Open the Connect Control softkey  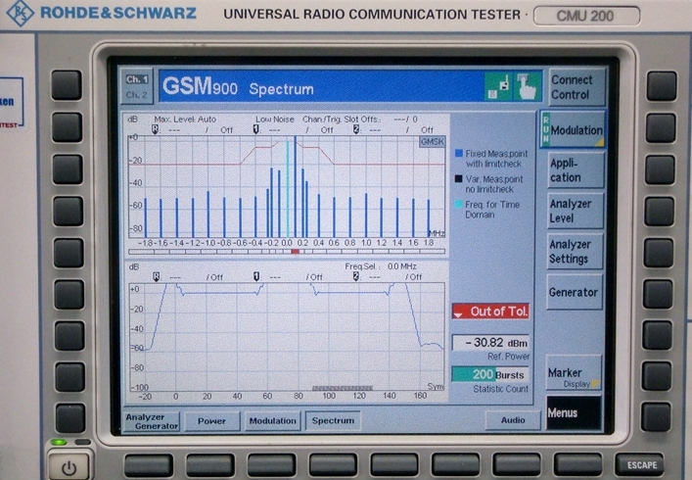[x=576, y=87]
